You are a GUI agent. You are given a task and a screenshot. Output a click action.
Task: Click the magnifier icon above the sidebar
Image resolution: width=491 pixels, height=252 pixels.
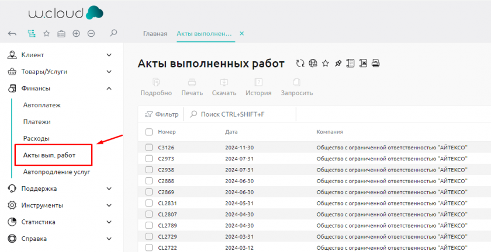click(113, 34)
